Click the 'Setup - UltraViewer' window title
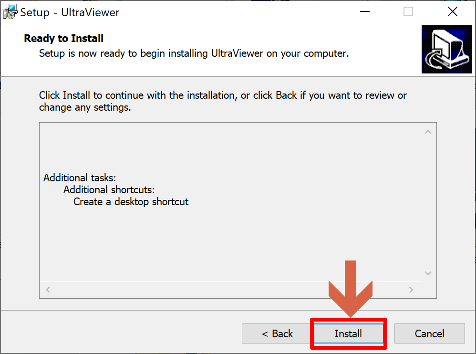The height and width of the screenshot is (354, 476). click(x=70, y=12)
